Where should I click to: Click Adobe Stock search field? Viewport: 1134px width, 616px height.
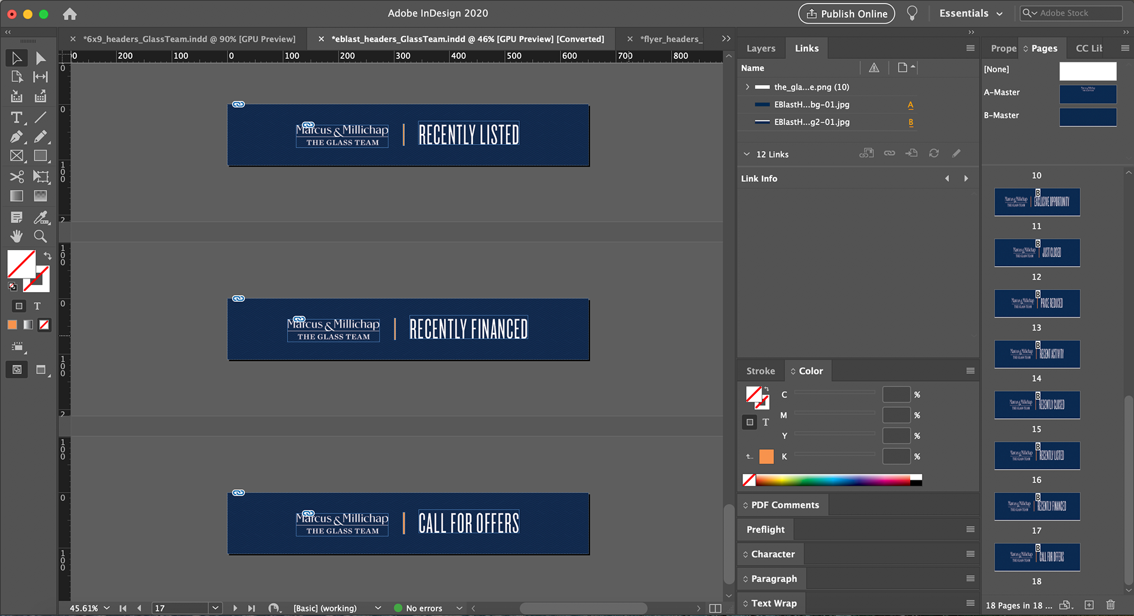click(1071, 13)
